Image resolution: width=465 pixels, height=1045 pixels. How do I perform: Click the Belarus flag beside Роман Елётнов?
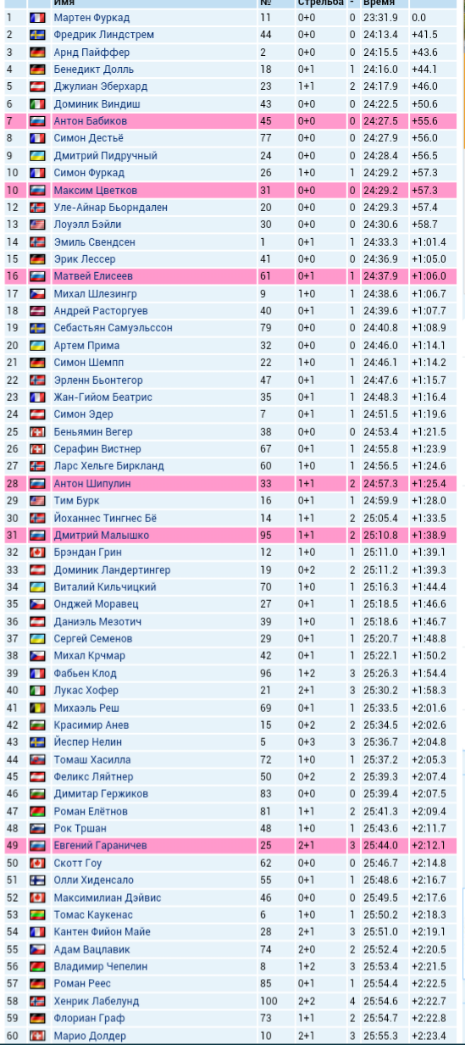pos(37,810)
